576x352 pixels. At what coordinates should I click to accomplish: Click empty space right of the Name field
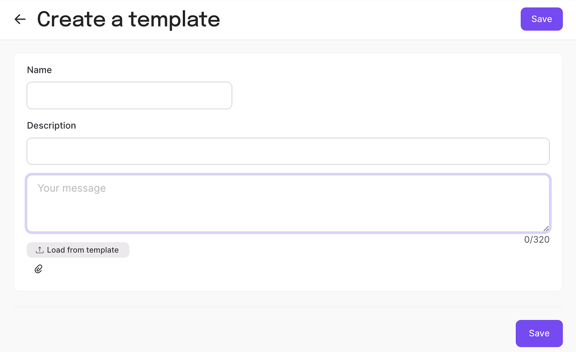pos(396,95)
